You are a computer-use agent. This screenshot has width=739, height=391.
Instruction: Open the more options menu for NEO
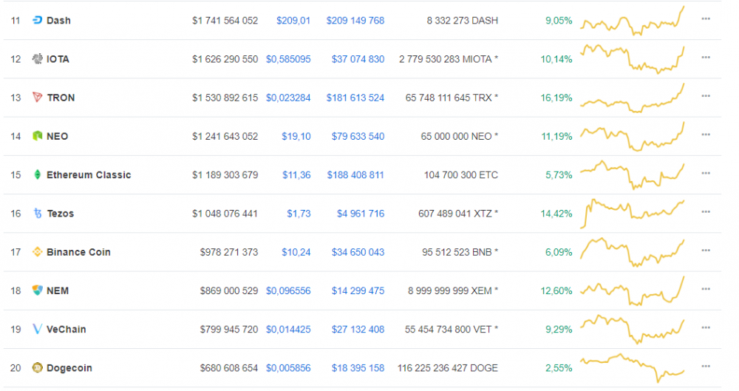pos(706,135)
